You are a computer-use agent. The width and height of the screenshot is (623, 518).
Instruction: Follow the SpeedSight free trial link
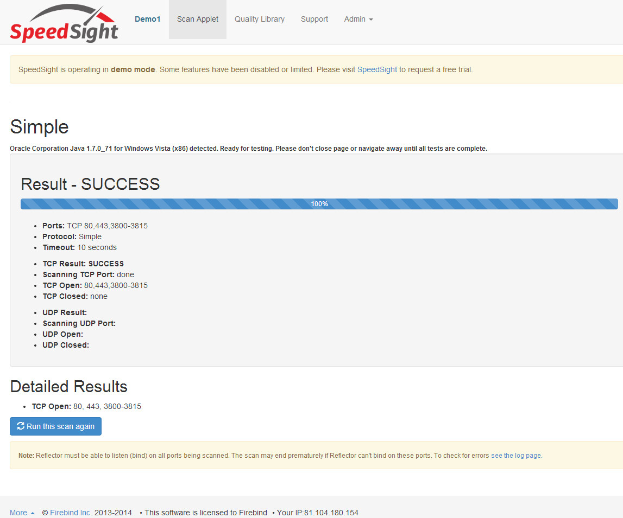pos(377,69)
